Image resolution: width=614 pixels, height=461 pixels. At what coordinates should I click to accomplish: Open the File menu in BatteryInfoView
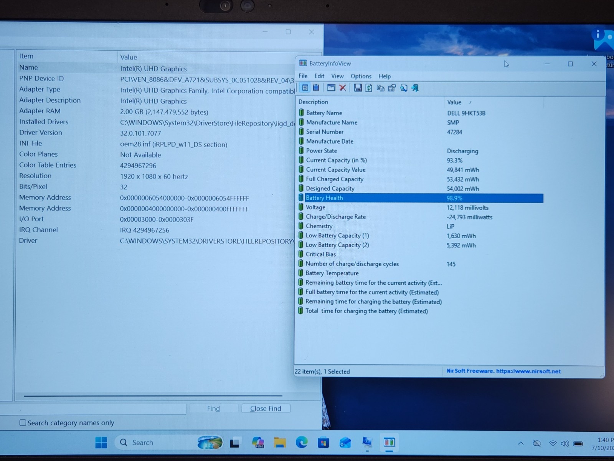(303, 76)
